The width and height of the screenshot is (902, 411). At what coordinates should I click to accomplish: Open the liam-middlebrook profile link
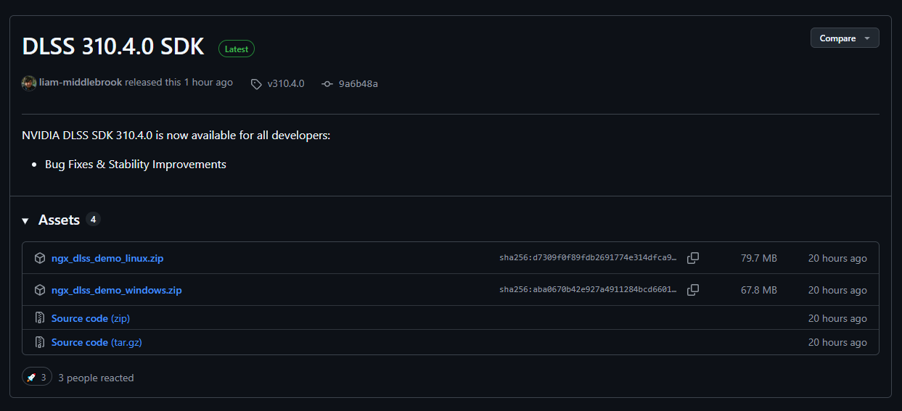click(80, 83)
